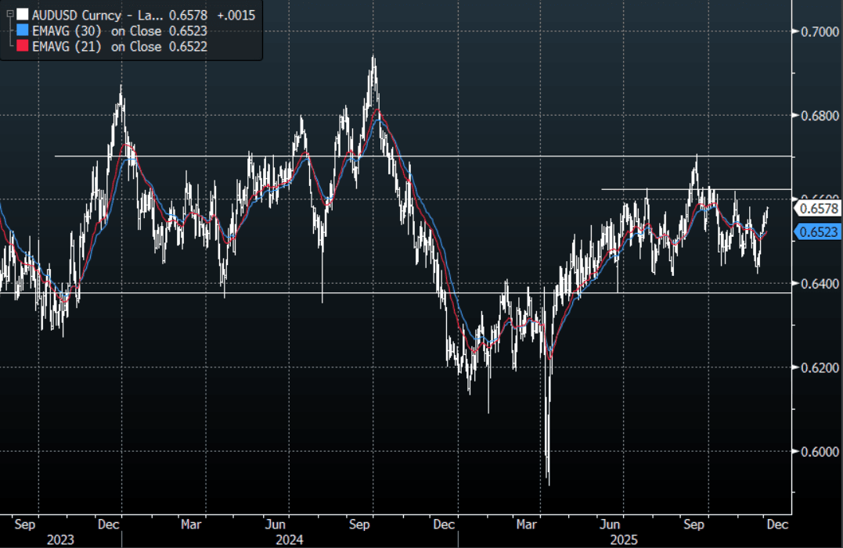Click the red EMAVG (21) color swatch
843x548 pixels.
23,47
